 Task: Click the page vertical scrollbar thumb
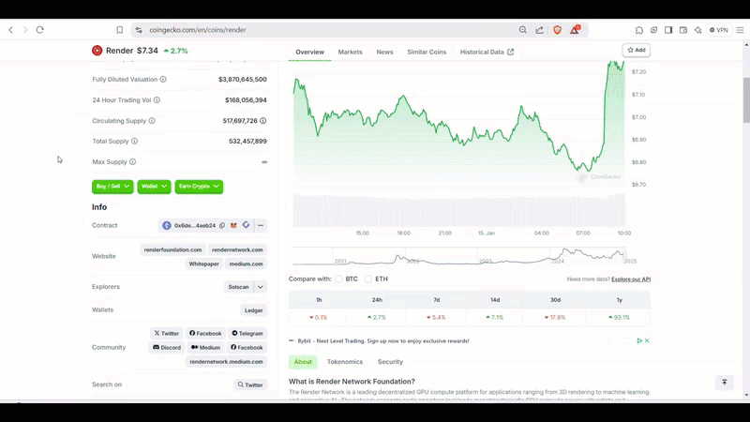(746, 99)
